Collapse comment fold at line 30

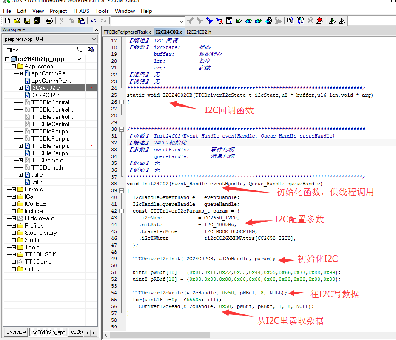click(122, 129)
